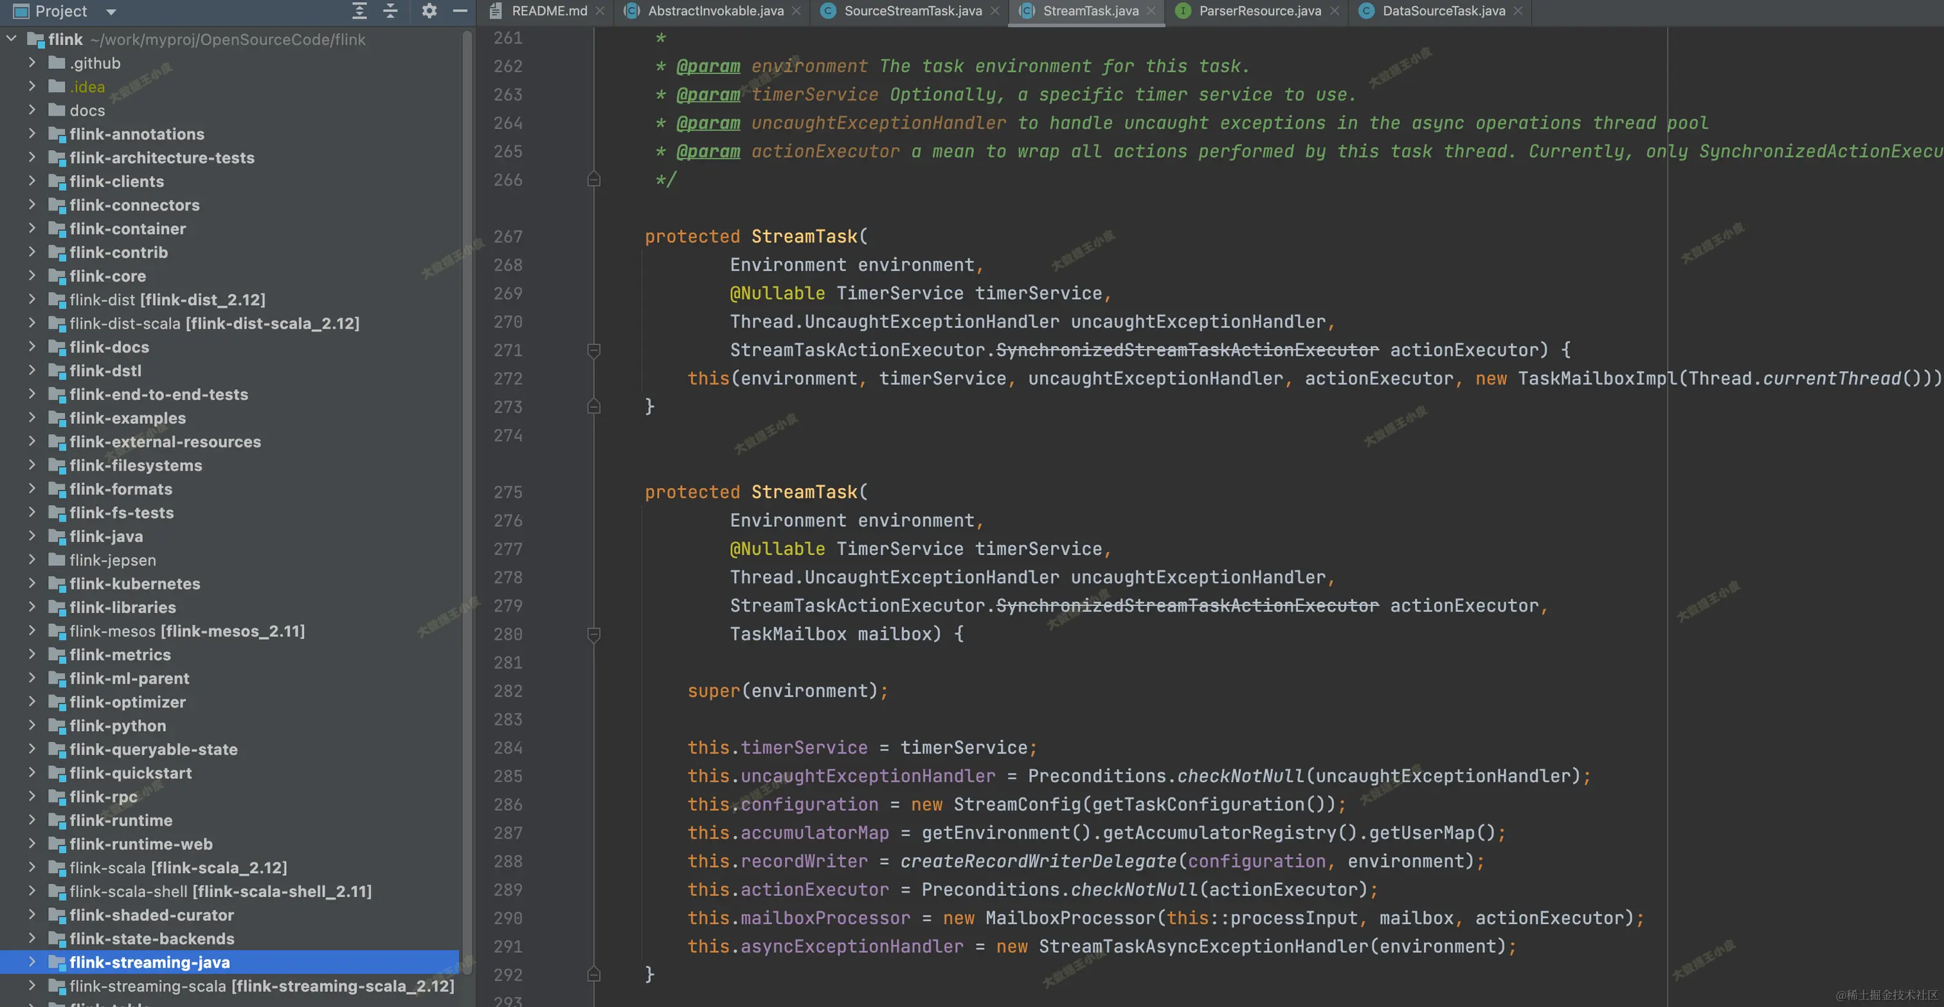Select the flink-core folder in the tree

(x=107, y=277)
